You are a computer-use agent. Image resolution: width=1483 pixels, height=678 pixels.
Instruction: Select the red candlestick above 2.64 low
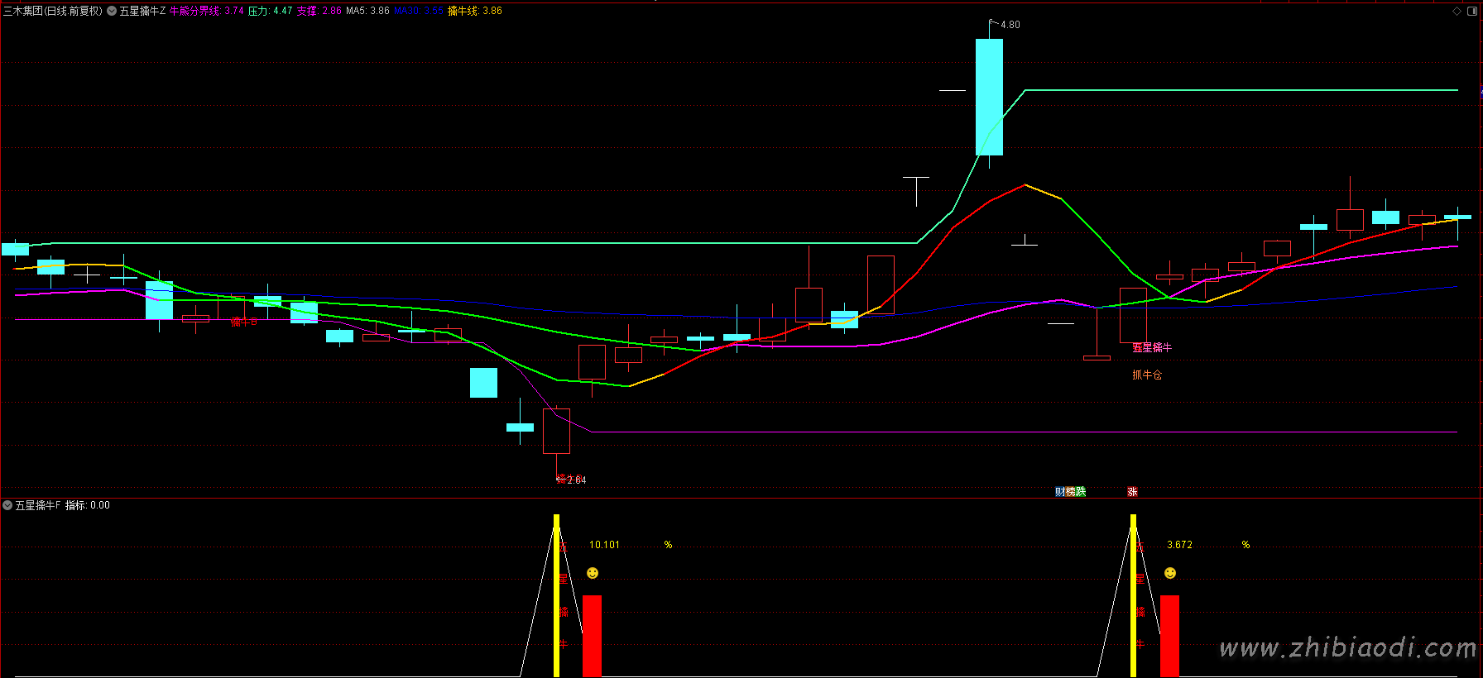pyautogui.click(x=556, y=431)
